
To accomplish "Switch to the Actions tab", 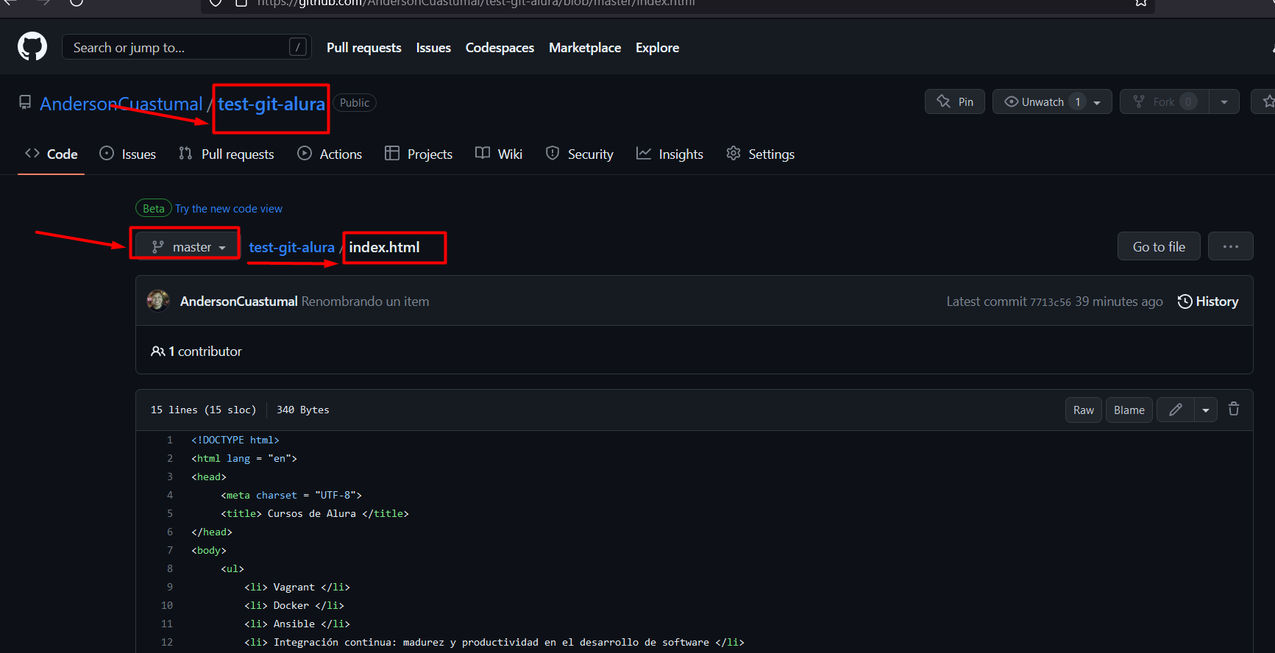I will [330, 154].
